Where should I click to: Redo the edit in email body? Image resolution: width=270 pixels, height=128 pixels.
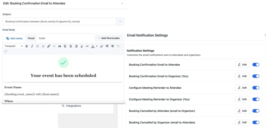coord(6,51)
